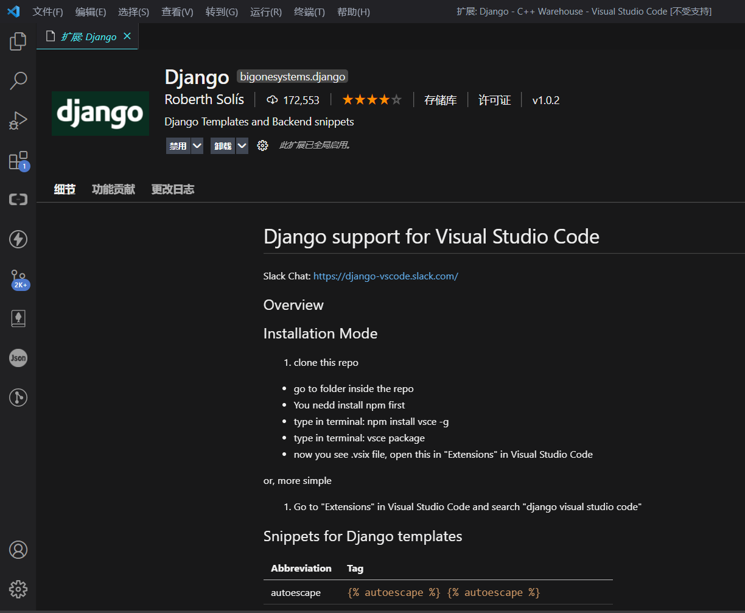Click the Abbreviation column header
The height and width of the screenshot is (613, 745).
301,568
